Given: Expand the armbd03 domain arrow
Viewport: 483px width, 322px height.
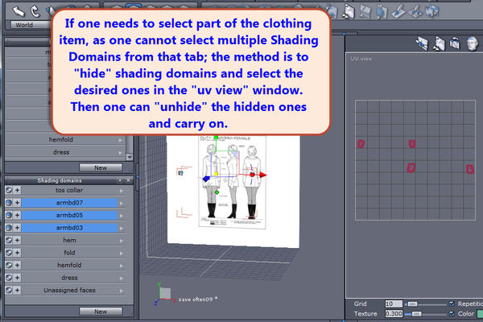Looking at the screenshot, I should (x=122, y=228).
